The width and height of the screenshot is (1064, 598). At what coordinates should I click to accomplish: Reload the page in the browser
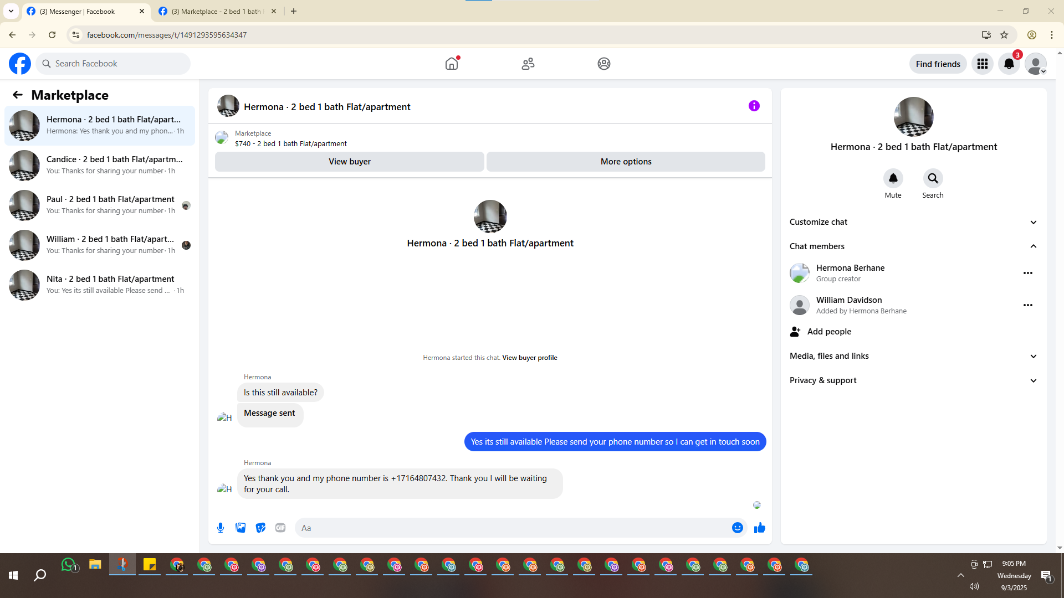click(52, 35)
